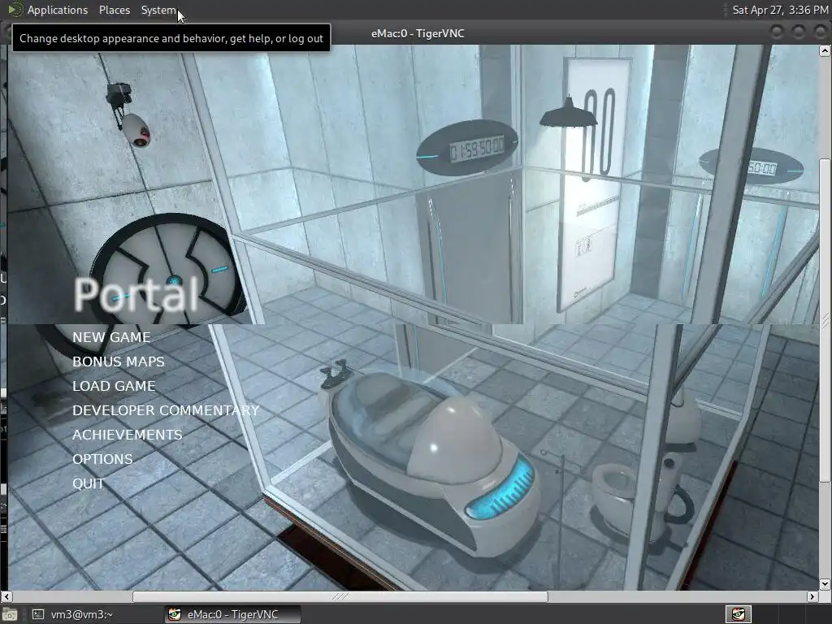Click the TigerVNC icon in taskbar item
832x624 pixels.
(x=174, y=614)
